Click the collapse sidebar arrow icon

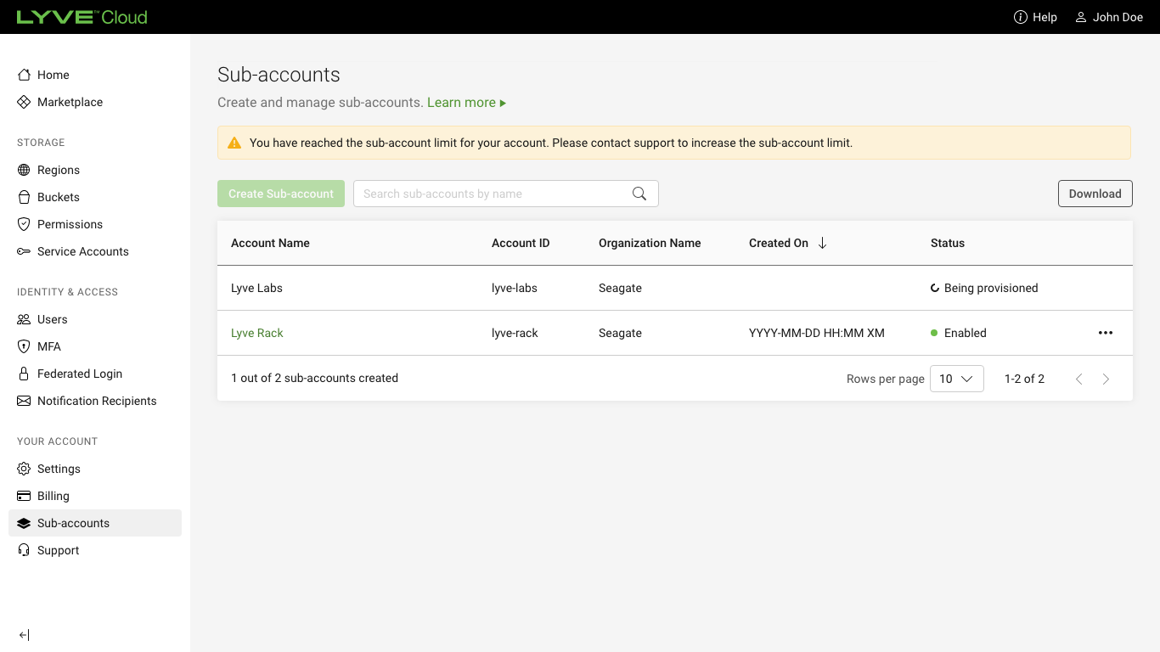[x=24, y=635]
